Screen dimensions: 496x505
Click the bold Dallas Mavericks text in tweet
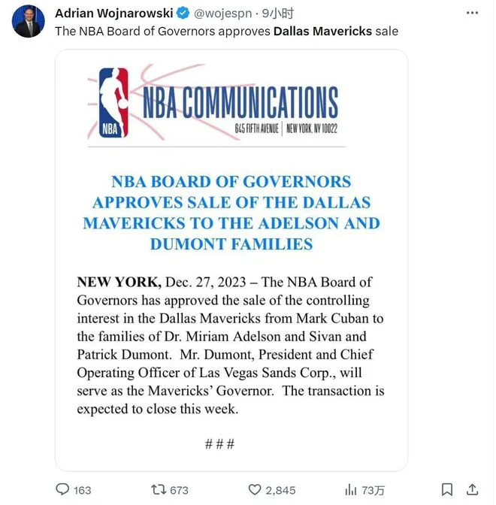point(322,32)
